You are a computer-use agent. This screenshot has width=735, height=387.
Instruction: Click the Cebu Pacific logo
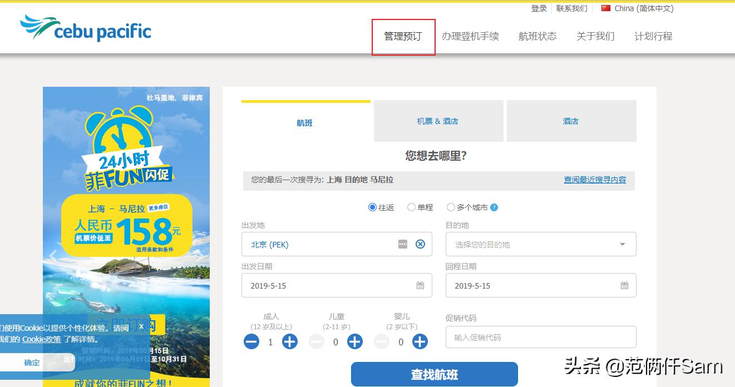(85, 32)
